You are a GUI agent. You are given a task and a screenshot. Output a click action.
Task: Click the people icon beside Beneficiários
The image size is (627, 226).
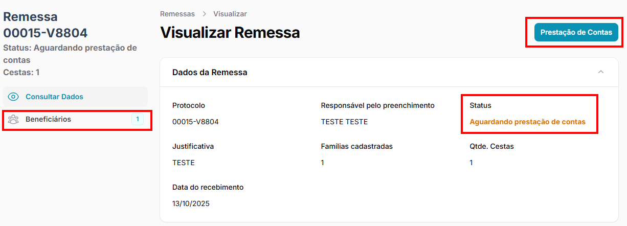14,119
